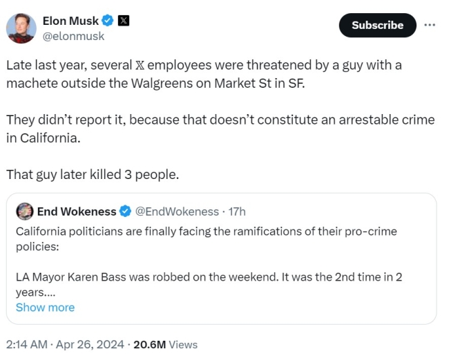Click the 2:14 AM post timestamp
The height and width of the screenshot is (358, 449).
point(27,344)
